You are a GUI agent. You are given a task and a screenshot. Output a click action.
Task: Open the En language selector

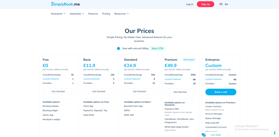point(226,4)
